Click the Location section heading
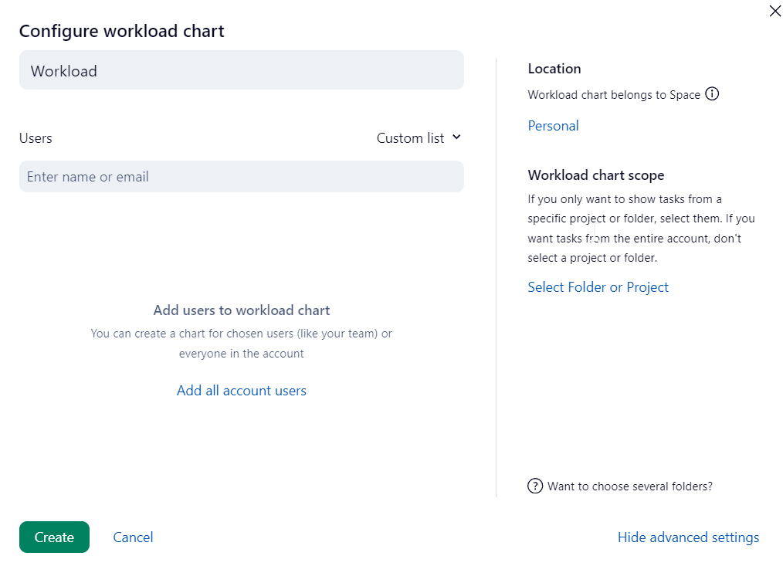The width and height of the screenshot is (783, 566). (x=554, y=69)
